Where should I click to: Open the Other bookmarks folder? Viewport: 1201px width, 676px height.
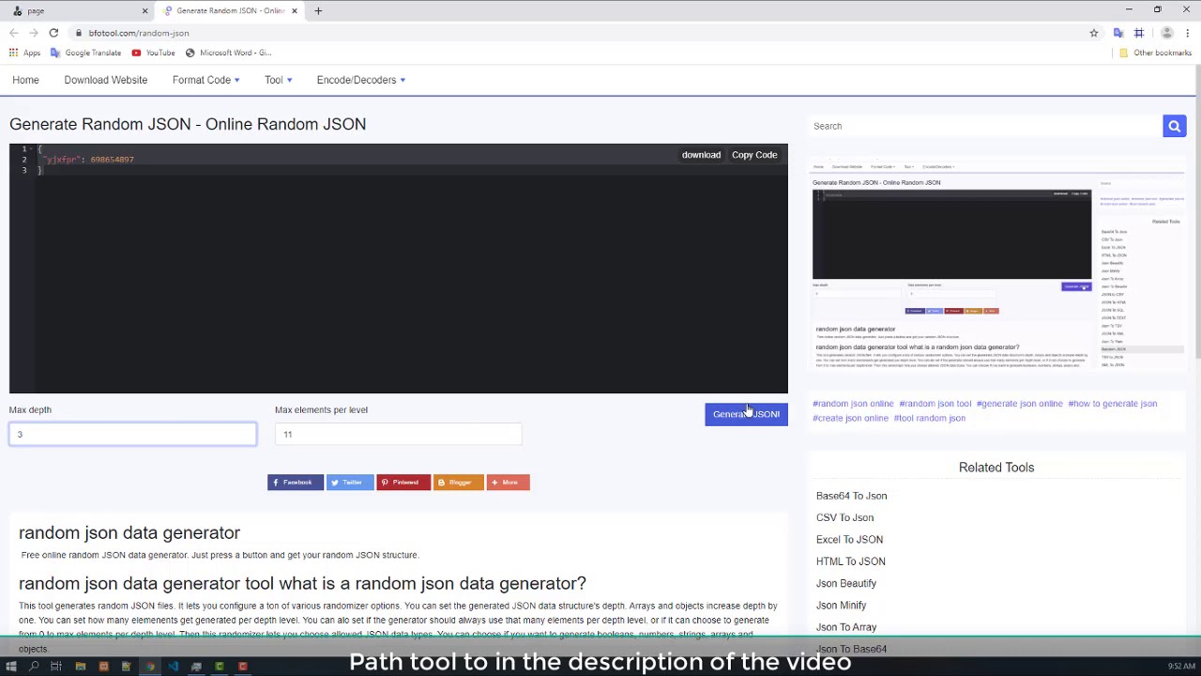pos(1155,53)
